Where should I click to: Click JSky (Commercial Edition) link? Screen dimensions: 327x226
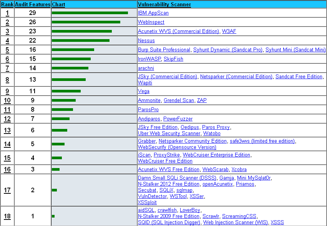168,77
